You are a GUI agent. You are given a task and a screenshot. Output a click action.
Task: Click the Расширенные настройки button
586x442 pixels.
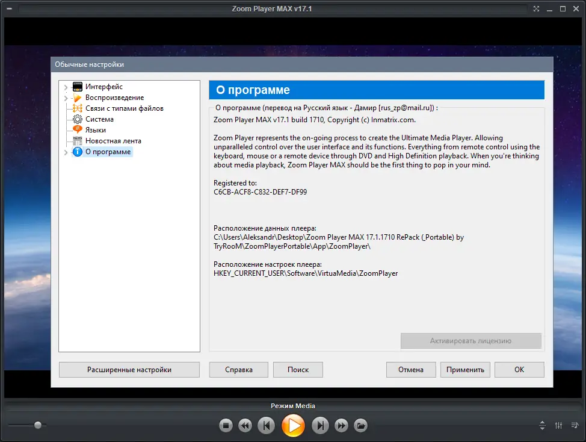[129, 370]
